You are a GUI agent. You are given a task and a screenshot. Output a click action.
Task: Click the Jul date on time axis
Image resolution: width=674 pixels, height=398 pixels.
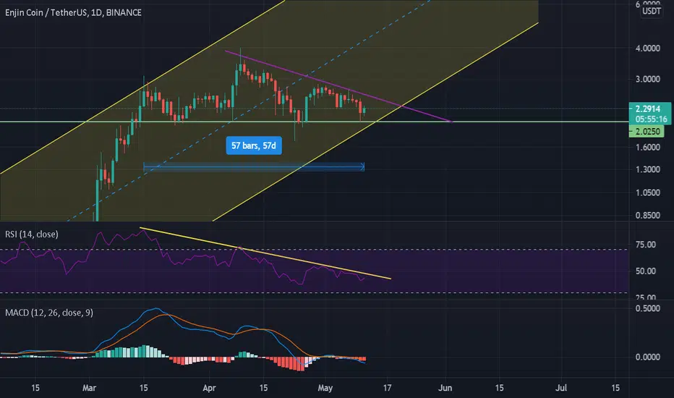561,388
